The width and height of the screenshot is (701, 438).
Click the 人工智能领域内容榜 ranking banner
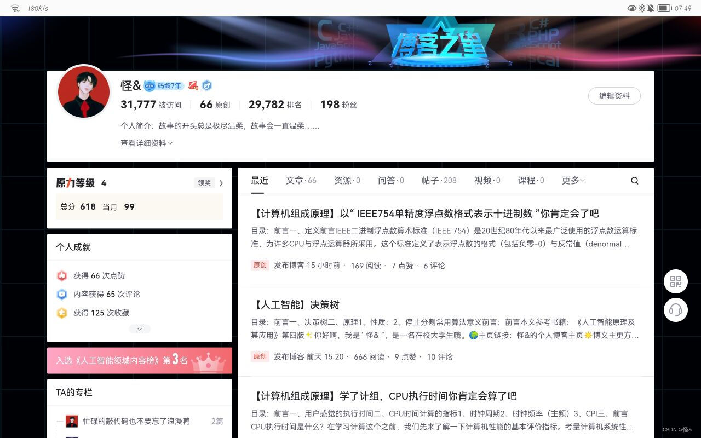pos(140,360)
